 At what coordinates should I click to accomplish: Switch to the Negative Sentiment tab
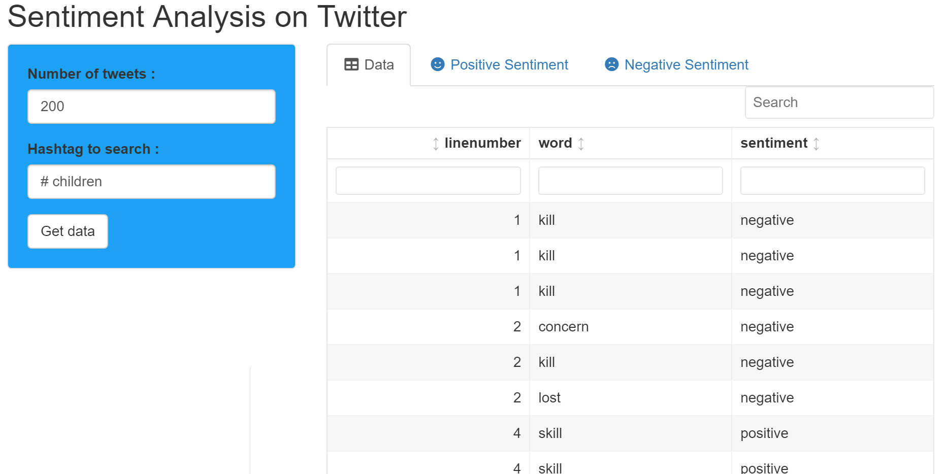676,65
